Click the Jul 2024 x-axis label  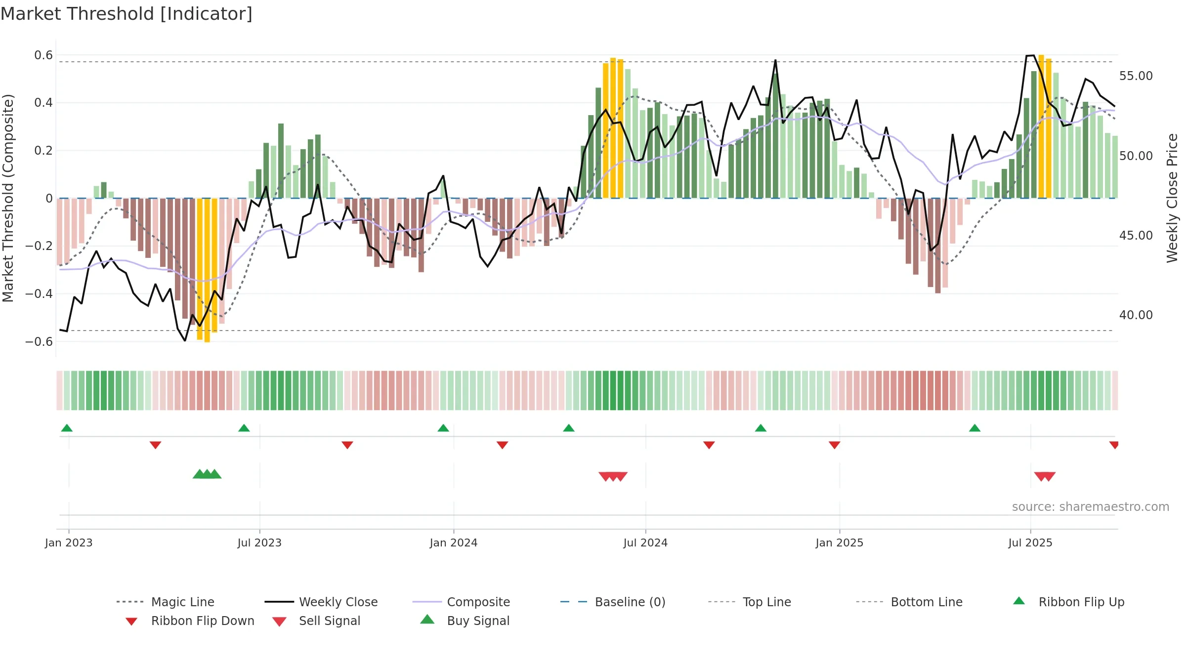[x=645, y=542]
